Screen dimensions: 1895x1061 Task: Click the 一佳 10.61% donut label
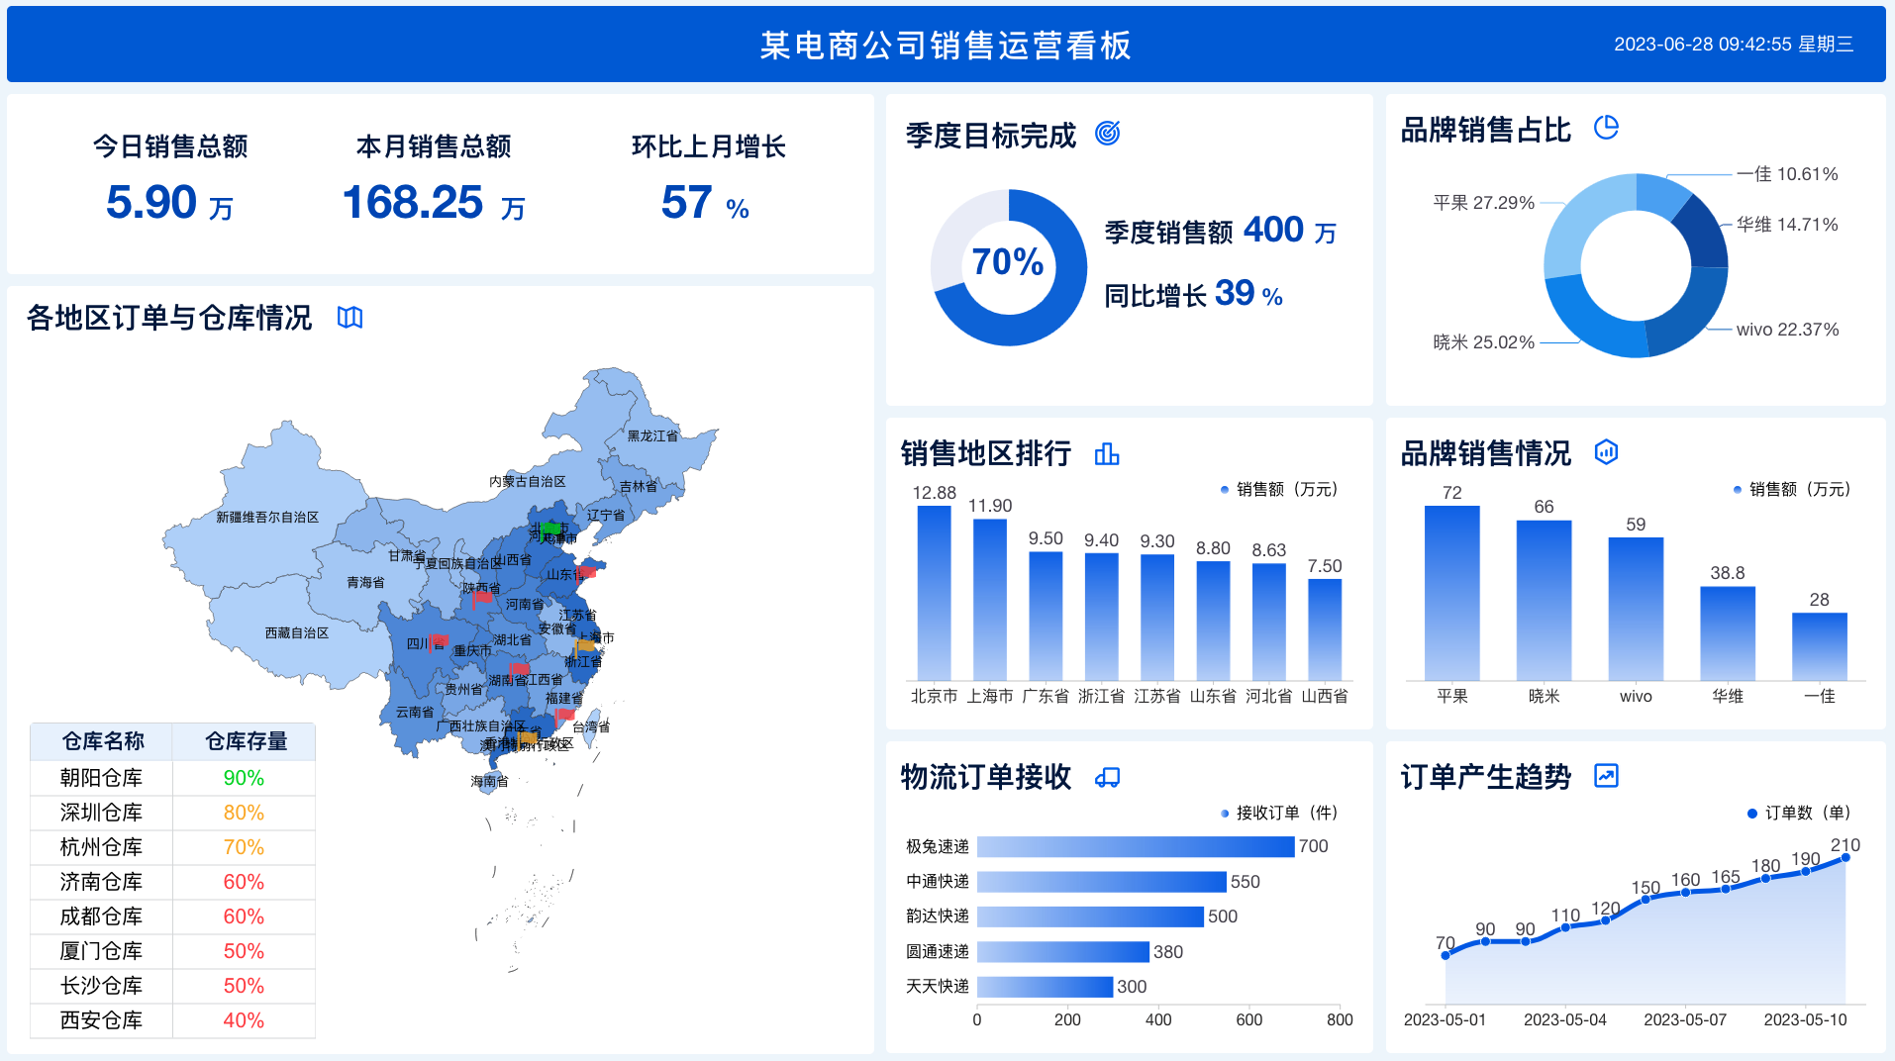coord(1787,174)
